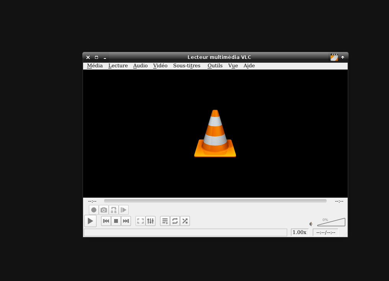Click the window resize grip corner
389x281 pixels.
pyautogui.click(x=345, y=234)
